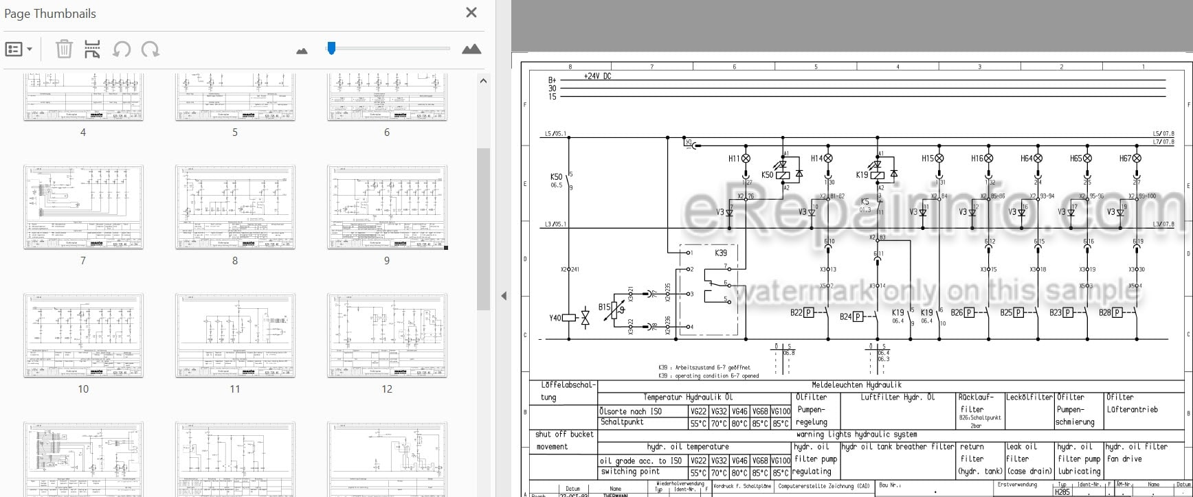This screenshot has height=497, width=1193.
Task: Click 'warning lights hydraulic system' text
Action: point(856,435)
